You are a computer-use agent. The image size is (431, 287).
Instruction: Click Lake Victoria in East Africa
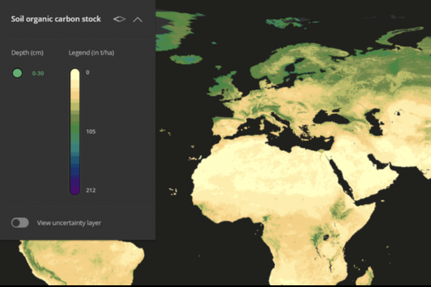coord(327,237)
